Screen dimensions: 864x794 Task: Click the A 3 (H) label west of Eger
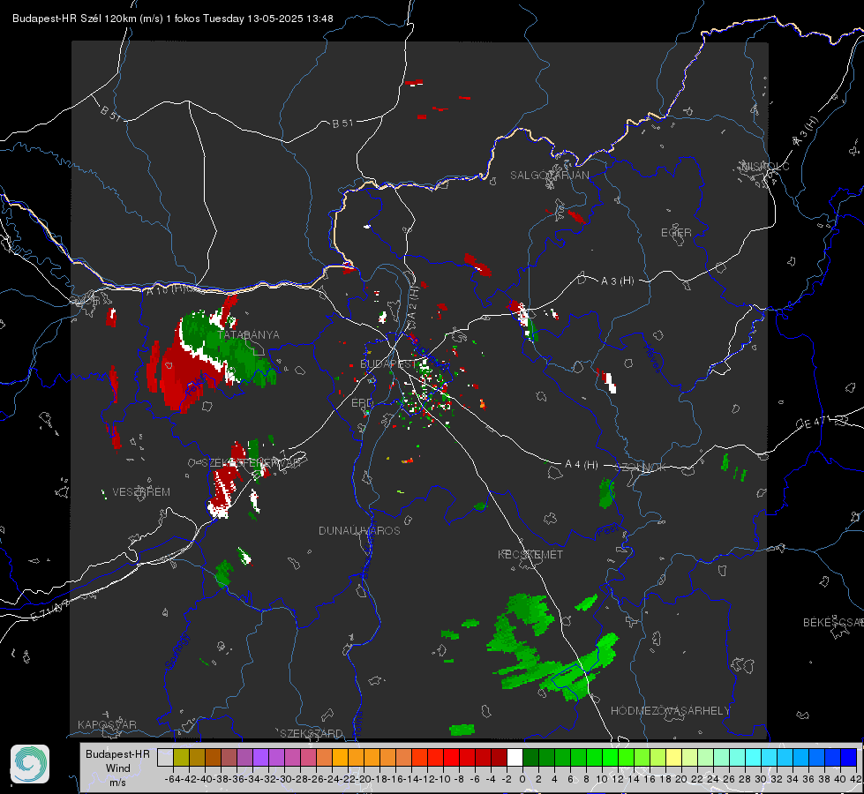click(617, 281)
